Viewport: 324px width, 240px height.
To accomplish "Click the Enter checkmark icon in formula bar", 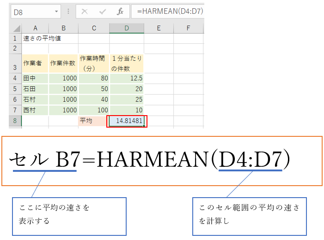I will (102, 12).
